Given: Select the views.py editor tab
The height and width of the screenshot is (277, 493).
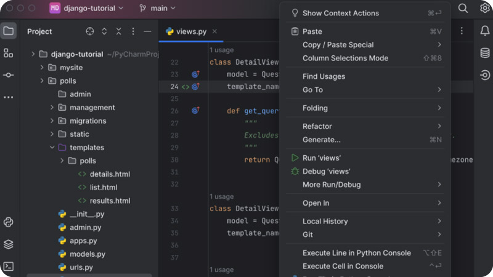Looking at the screenshot, I should 191,31.
